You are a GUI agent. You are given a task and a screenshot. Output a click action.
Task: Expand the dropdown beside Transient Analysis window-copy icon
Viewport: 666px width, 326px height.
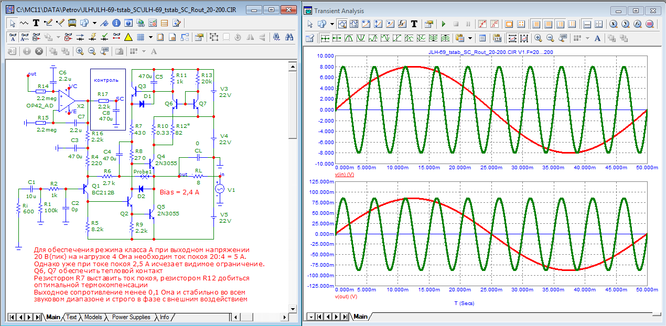(333, 24)
